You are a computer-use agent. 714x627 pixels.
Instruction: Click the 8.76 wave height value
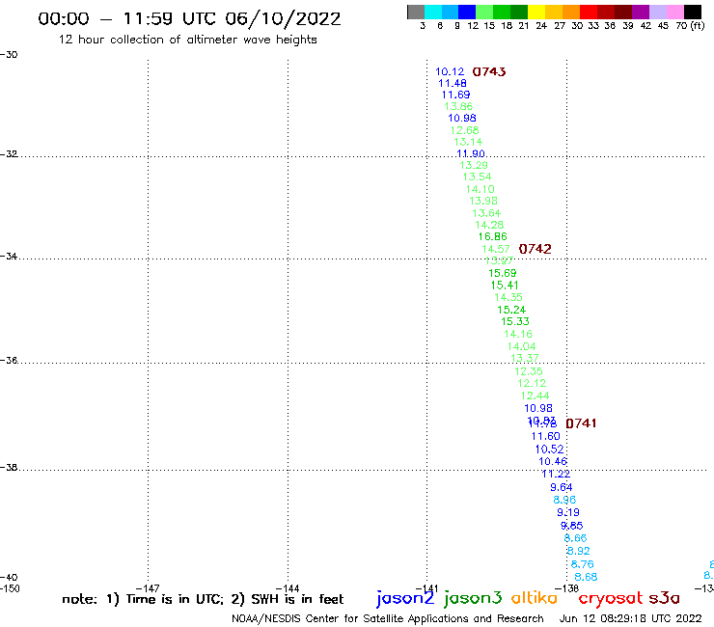(583, 564)
